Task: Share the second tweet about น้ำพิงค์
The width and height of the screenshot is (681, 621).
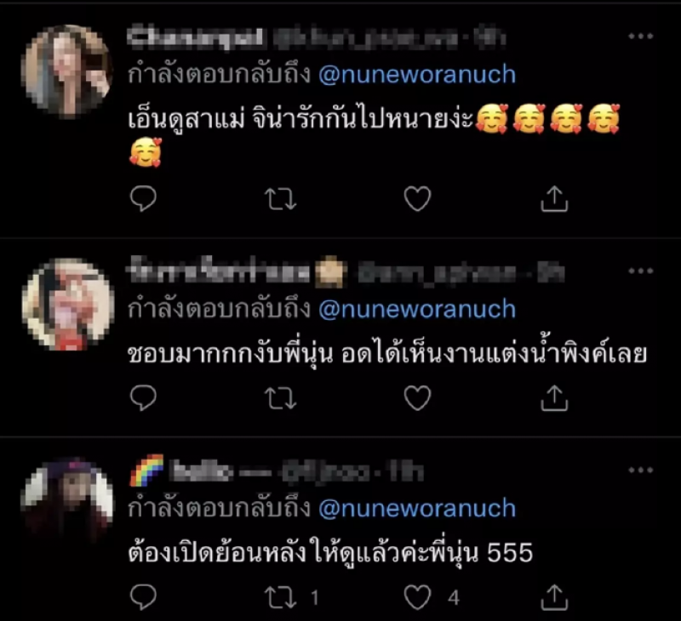Action: [554, 397]
